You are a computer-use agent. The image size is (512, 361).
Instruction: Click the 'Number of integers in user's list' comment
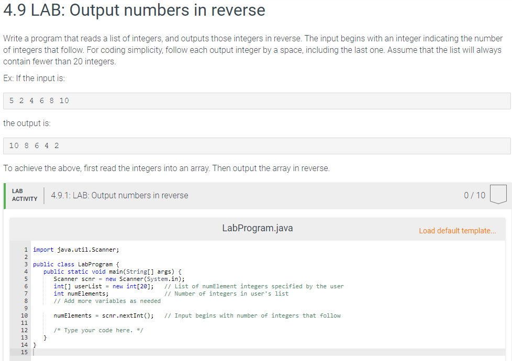click(x=226, y=294)
